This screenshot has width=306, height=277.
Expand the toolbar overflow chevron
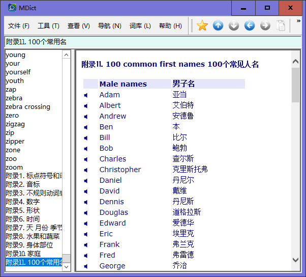tap(298, 21)
